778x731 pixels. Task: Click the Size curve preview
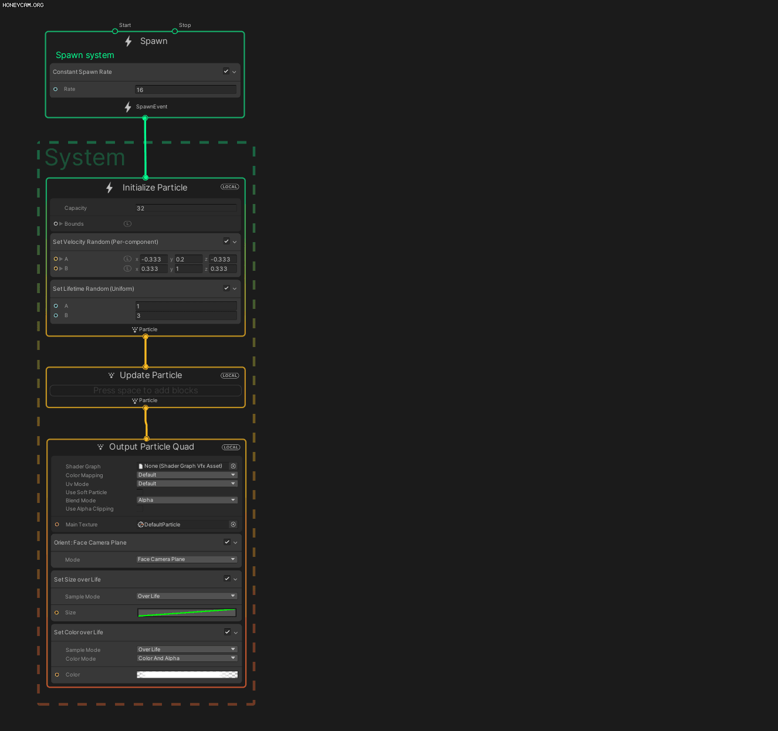[x=187, y=613]
